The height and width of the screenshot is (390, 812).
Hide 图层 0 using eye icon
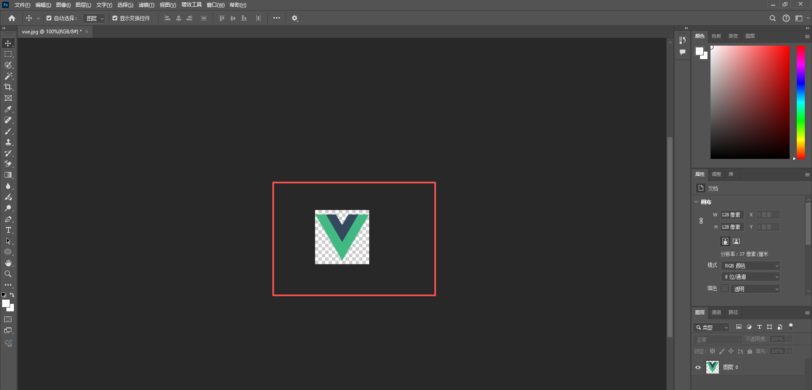(698, 367)
